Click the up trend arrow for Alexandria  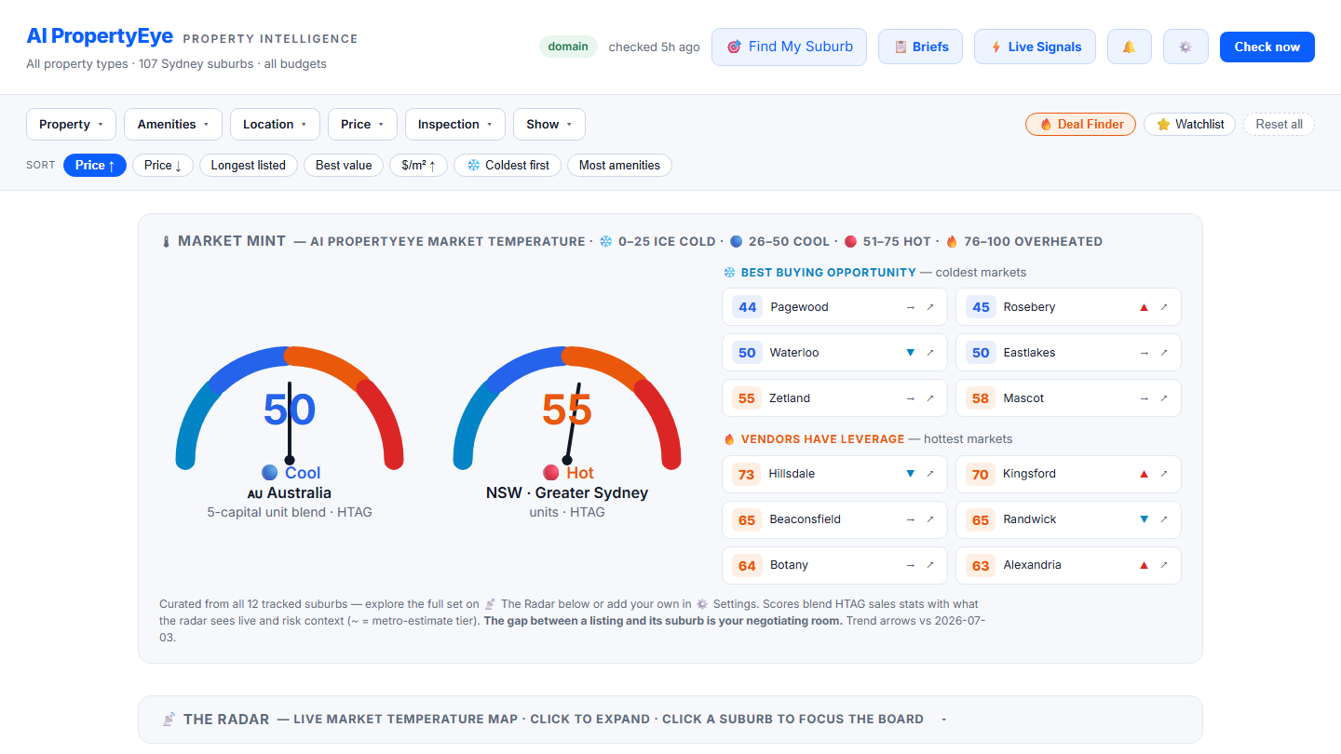point(1145,565)
